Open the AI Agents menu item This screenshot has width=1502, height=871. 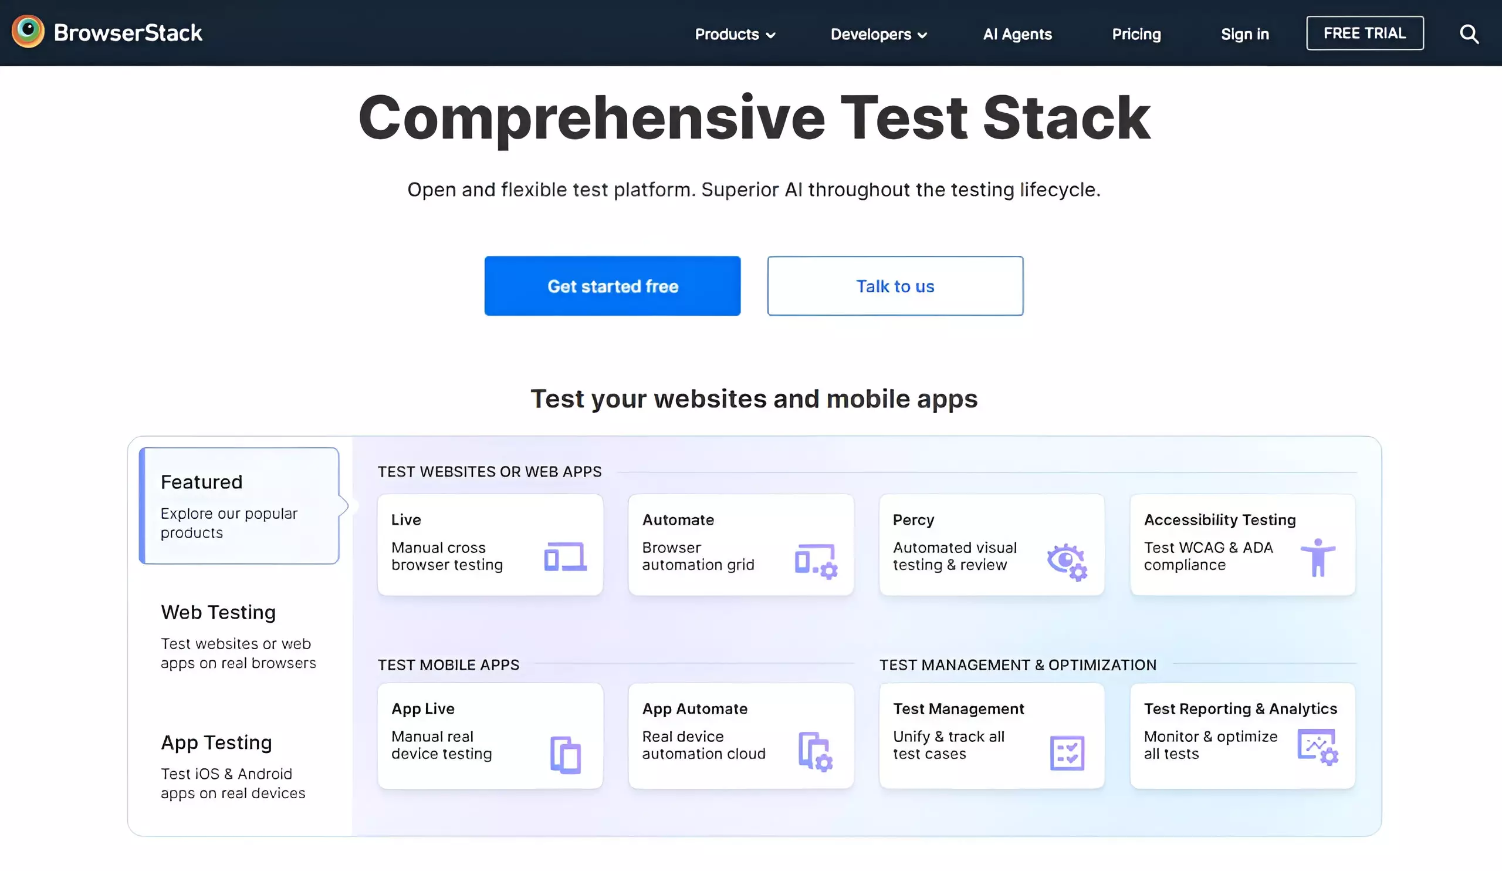point(1017,34)
